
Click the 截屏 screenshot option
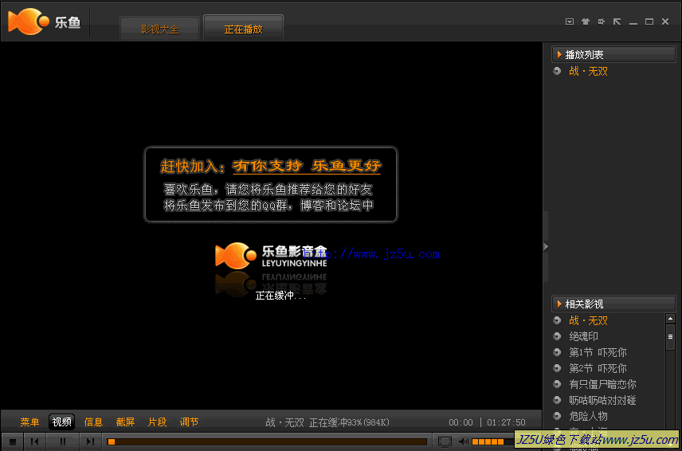[125, 422]
